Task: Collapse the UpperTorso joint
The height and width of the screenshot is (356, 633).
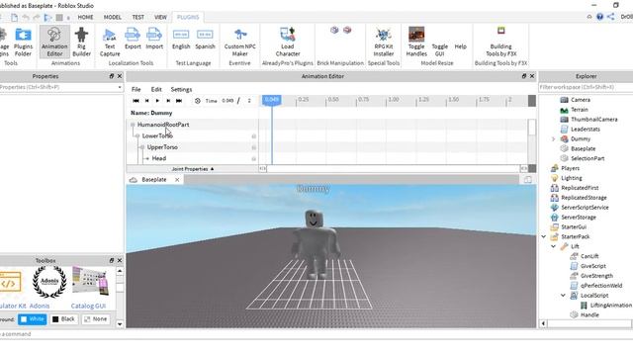Action: point(142,147)
